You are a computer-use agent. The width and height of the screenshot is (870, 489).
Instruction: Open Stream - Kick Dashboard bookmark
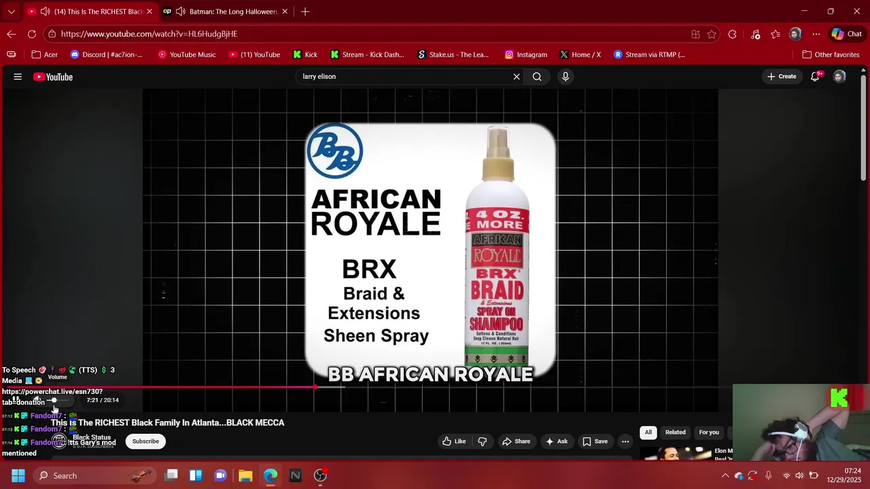[367, 54]
